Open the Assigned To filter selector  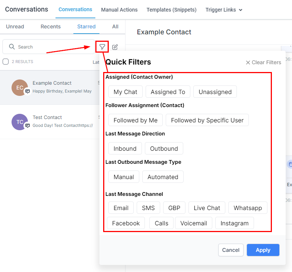(x=168, y=92)
